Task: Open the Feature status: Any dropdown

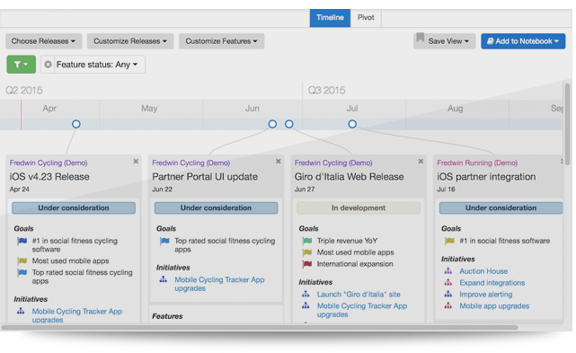Action: pos(97,65)
